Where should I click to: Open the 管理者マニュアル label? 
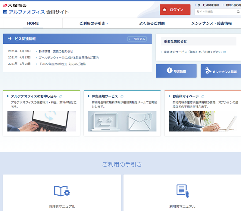click(x=62, y=206)
